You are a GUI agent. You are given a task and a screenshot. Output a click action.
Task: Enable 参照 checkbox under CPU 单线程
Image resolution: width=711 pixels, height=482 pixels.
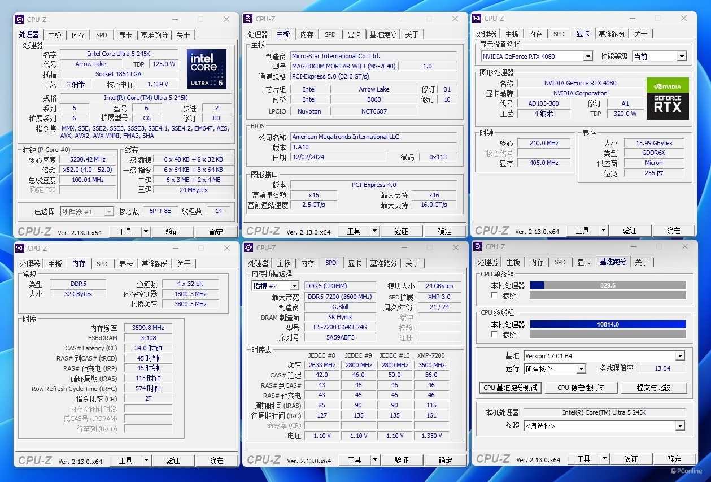494,296
